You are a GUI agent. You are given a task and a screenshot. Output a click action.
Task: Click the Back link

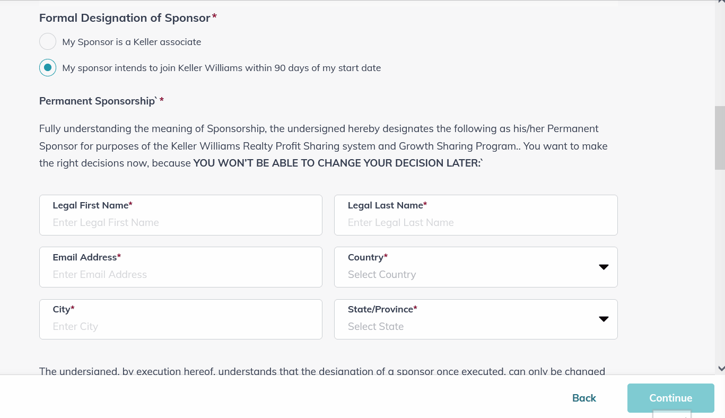pyautogui.click(x=584, y=398)
